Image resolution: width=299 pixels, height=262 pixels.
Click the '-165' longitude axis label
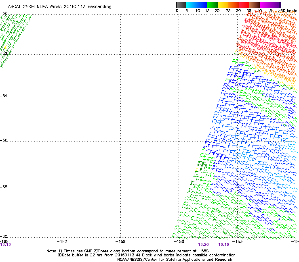tap(4, 241)
